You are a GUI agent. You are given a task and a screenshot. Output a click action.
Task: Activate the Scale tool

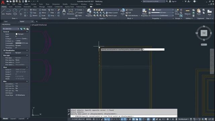tap(42, 15)
